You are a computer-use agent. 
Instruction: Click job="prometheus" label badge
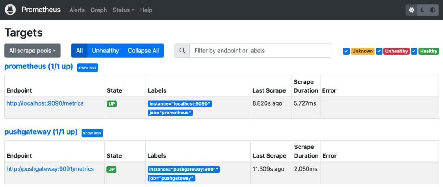170,113
